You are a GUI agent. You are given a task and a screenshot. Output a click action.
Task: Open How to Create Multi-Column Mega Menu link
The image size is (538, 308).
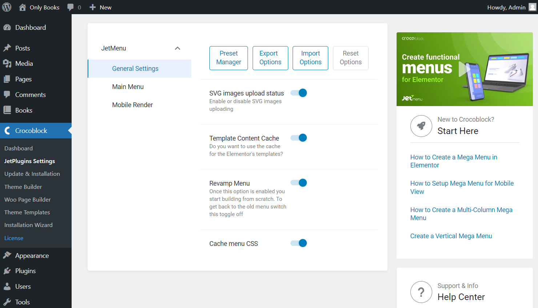point(461,214)
